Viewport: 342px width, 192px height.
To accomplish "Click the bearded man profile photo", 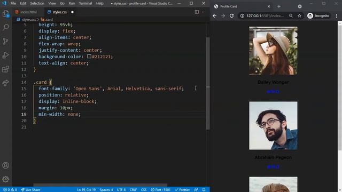I will [273, 126].
